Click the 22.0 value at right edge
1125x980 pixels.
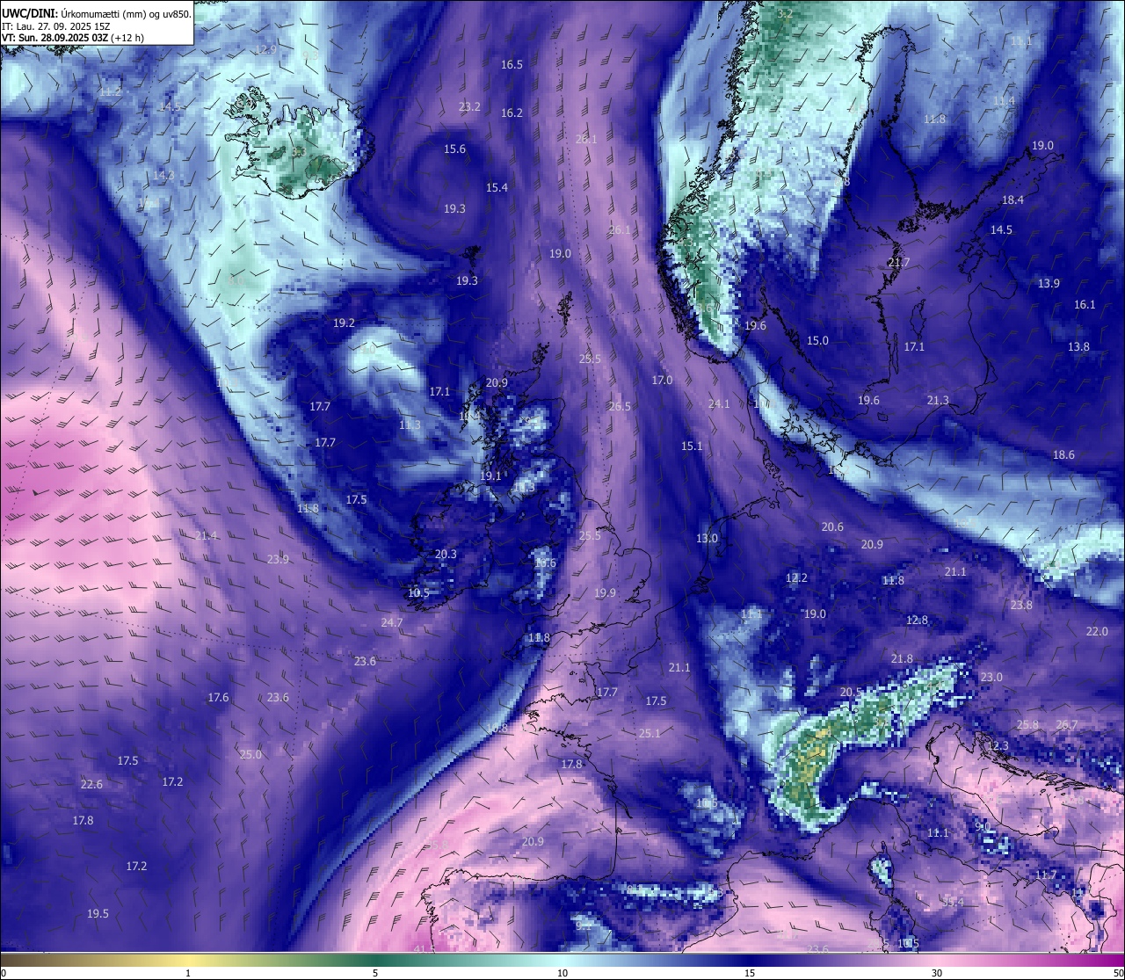[x=1097, y=632]
